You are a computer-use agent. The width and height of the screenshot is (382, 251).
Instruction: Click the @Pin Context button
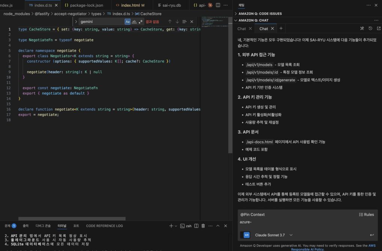coord(252,215)
